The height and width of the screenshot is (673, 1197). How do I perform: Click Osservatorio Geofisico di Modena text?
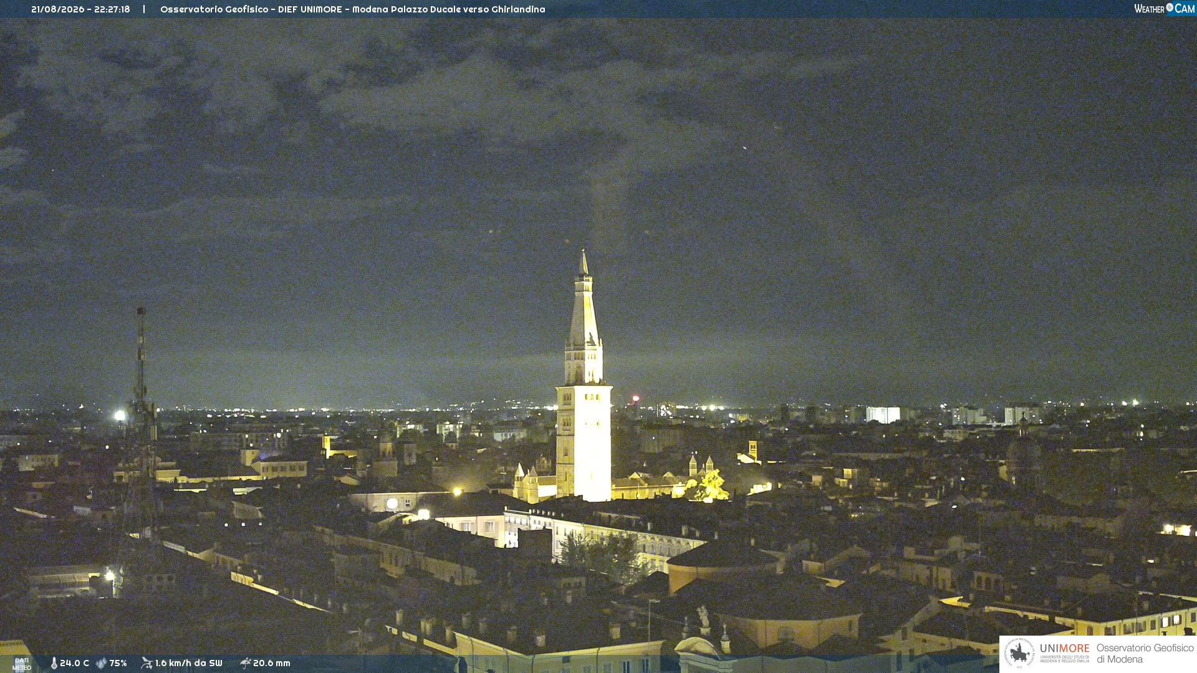click(x=1145, y=654)
